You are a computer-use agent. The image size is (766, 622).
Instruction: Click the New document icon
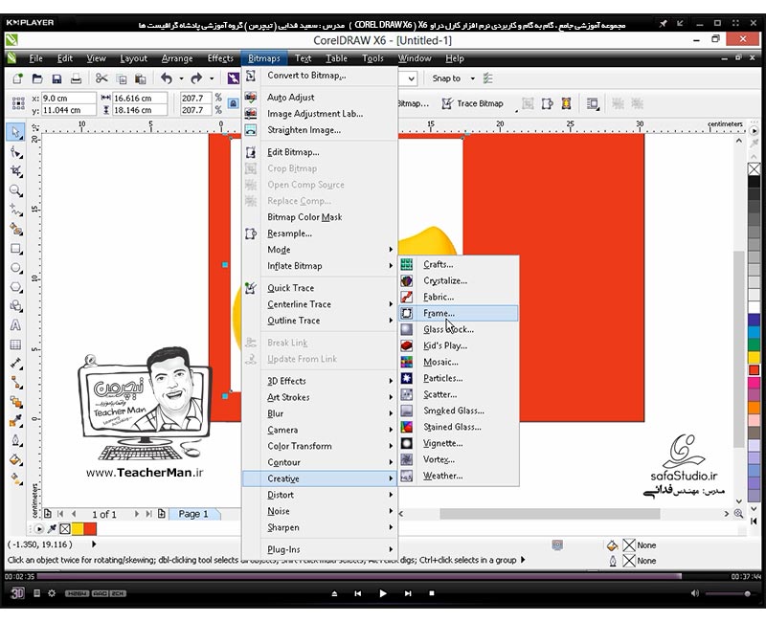click(x=18, y=78)
